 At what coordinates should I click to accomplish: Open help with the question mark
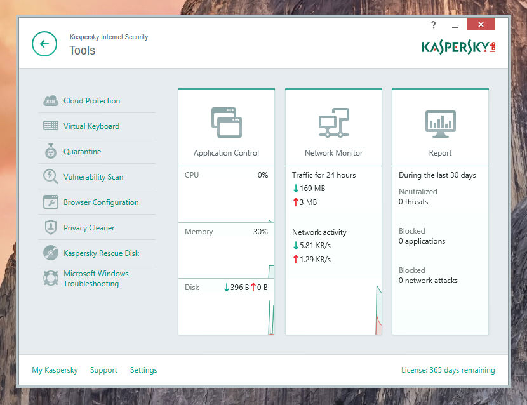click(x=433, y=25)
